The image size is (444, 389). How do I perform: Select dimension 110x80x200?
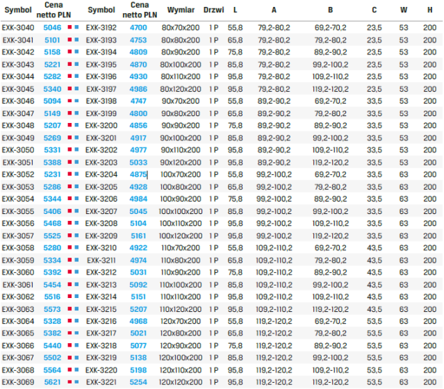(x=181, y=260)
